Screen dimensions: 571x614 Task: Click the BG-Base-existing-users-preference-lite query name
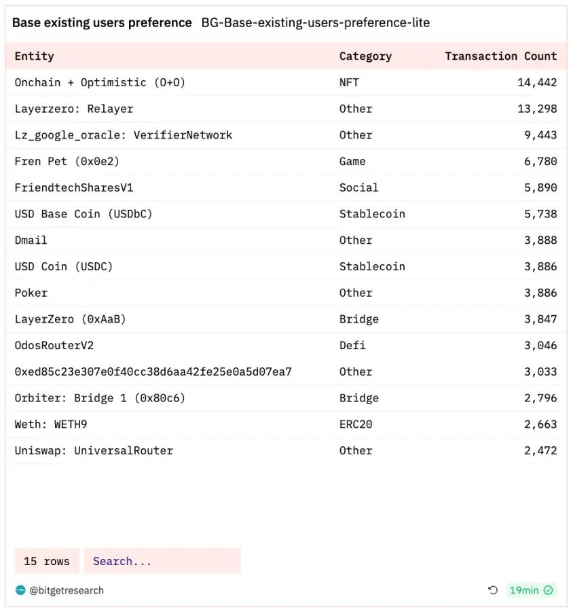click(315, 22)
